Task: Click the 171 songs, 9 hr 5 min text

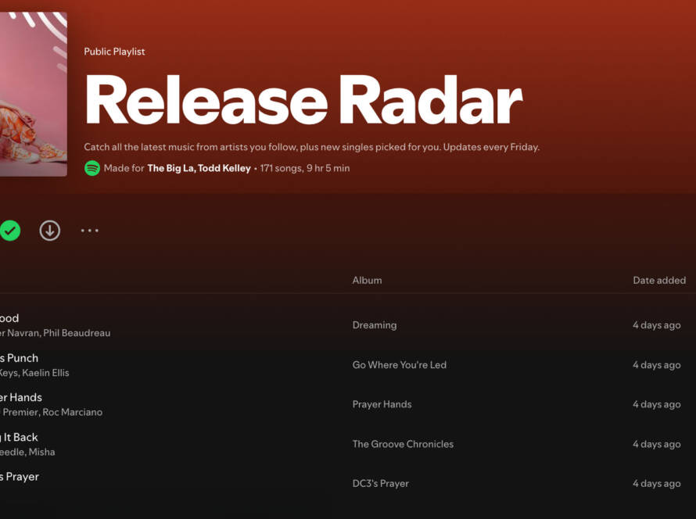Action: pos(305,168)
